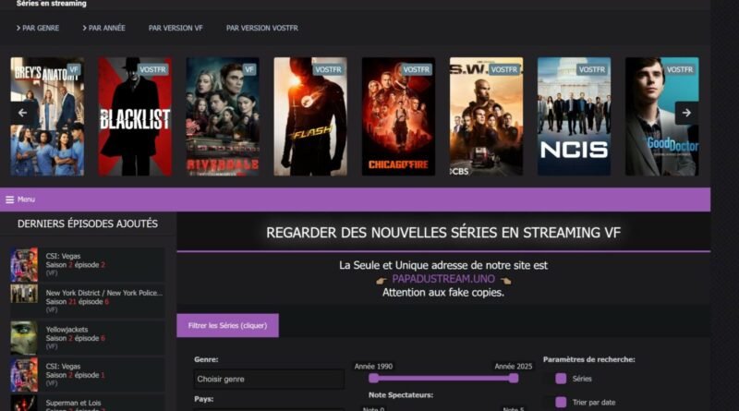Follow the PAPADUSTREAM.UNO link
The image size is (739, 411).
[x=443, y=279]
